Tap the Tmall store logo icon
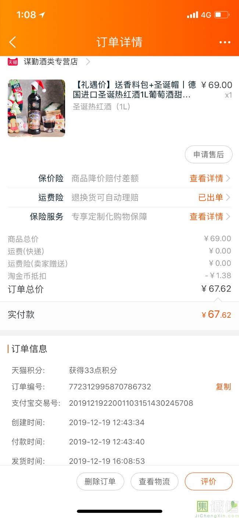Screen dimensions: 239x518 tap(13, 62)
